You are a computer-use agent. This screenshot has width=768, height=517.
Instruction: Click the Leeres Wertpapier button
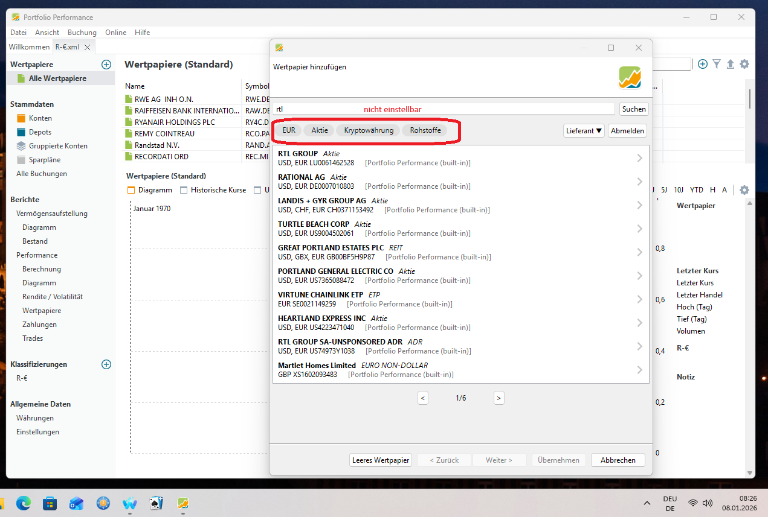(381, 460)
